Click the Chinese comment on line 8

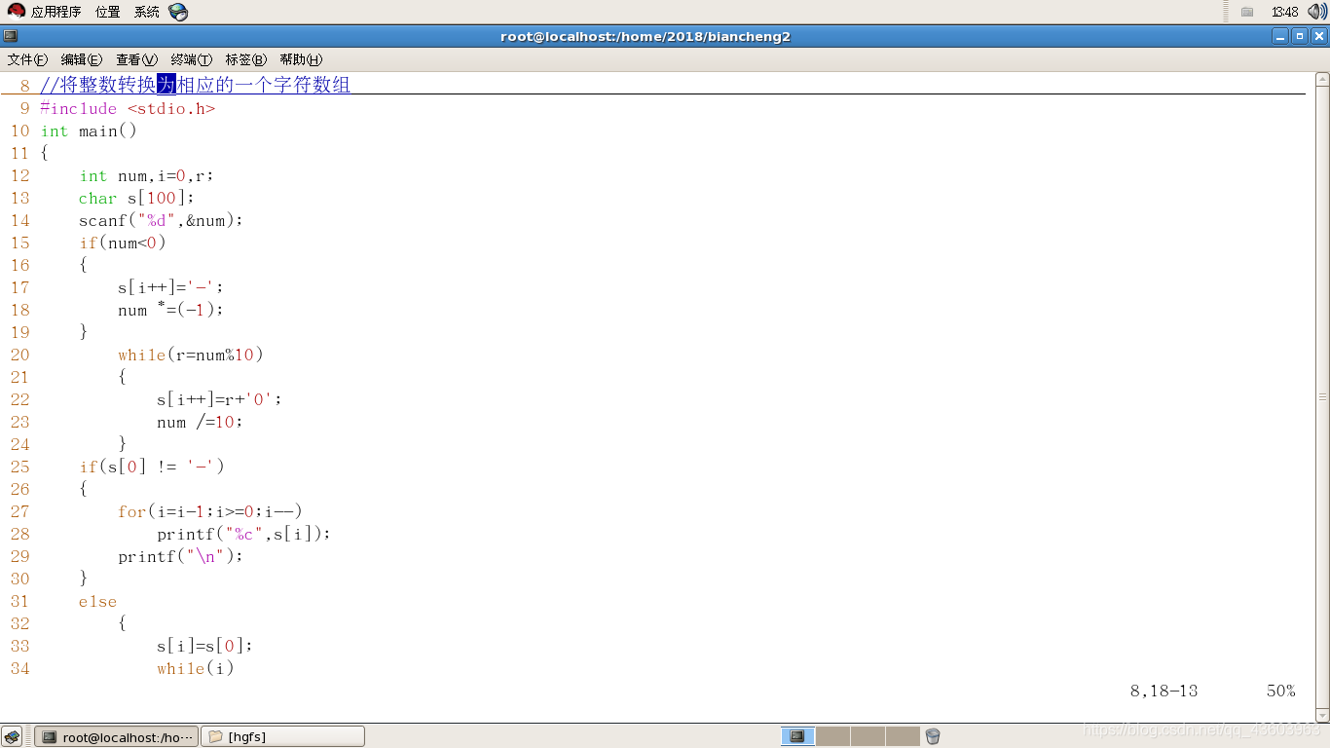click(196, 86)
